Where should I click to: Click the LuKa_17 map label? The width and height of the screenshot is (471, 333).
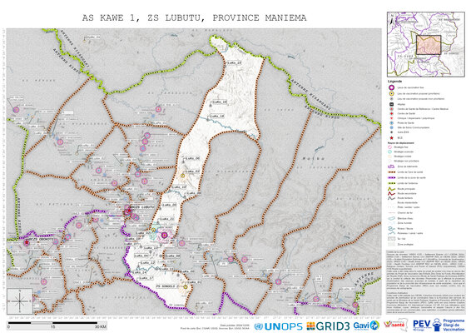[146, 278]
